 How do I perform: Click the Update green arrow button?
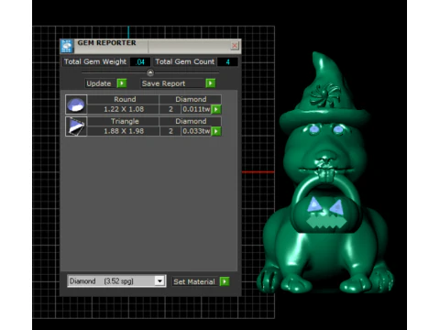pyautogui.click(x=122, y=83)
